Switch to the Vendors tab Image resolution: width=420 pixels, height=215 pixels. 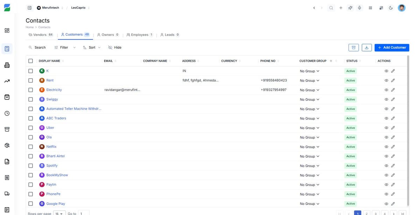[x=41, y=35]
